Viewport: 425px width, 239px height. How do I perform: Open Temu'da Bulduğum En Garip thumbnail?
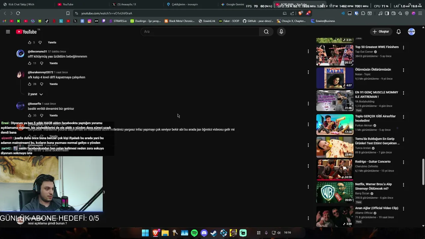[335, 147]
